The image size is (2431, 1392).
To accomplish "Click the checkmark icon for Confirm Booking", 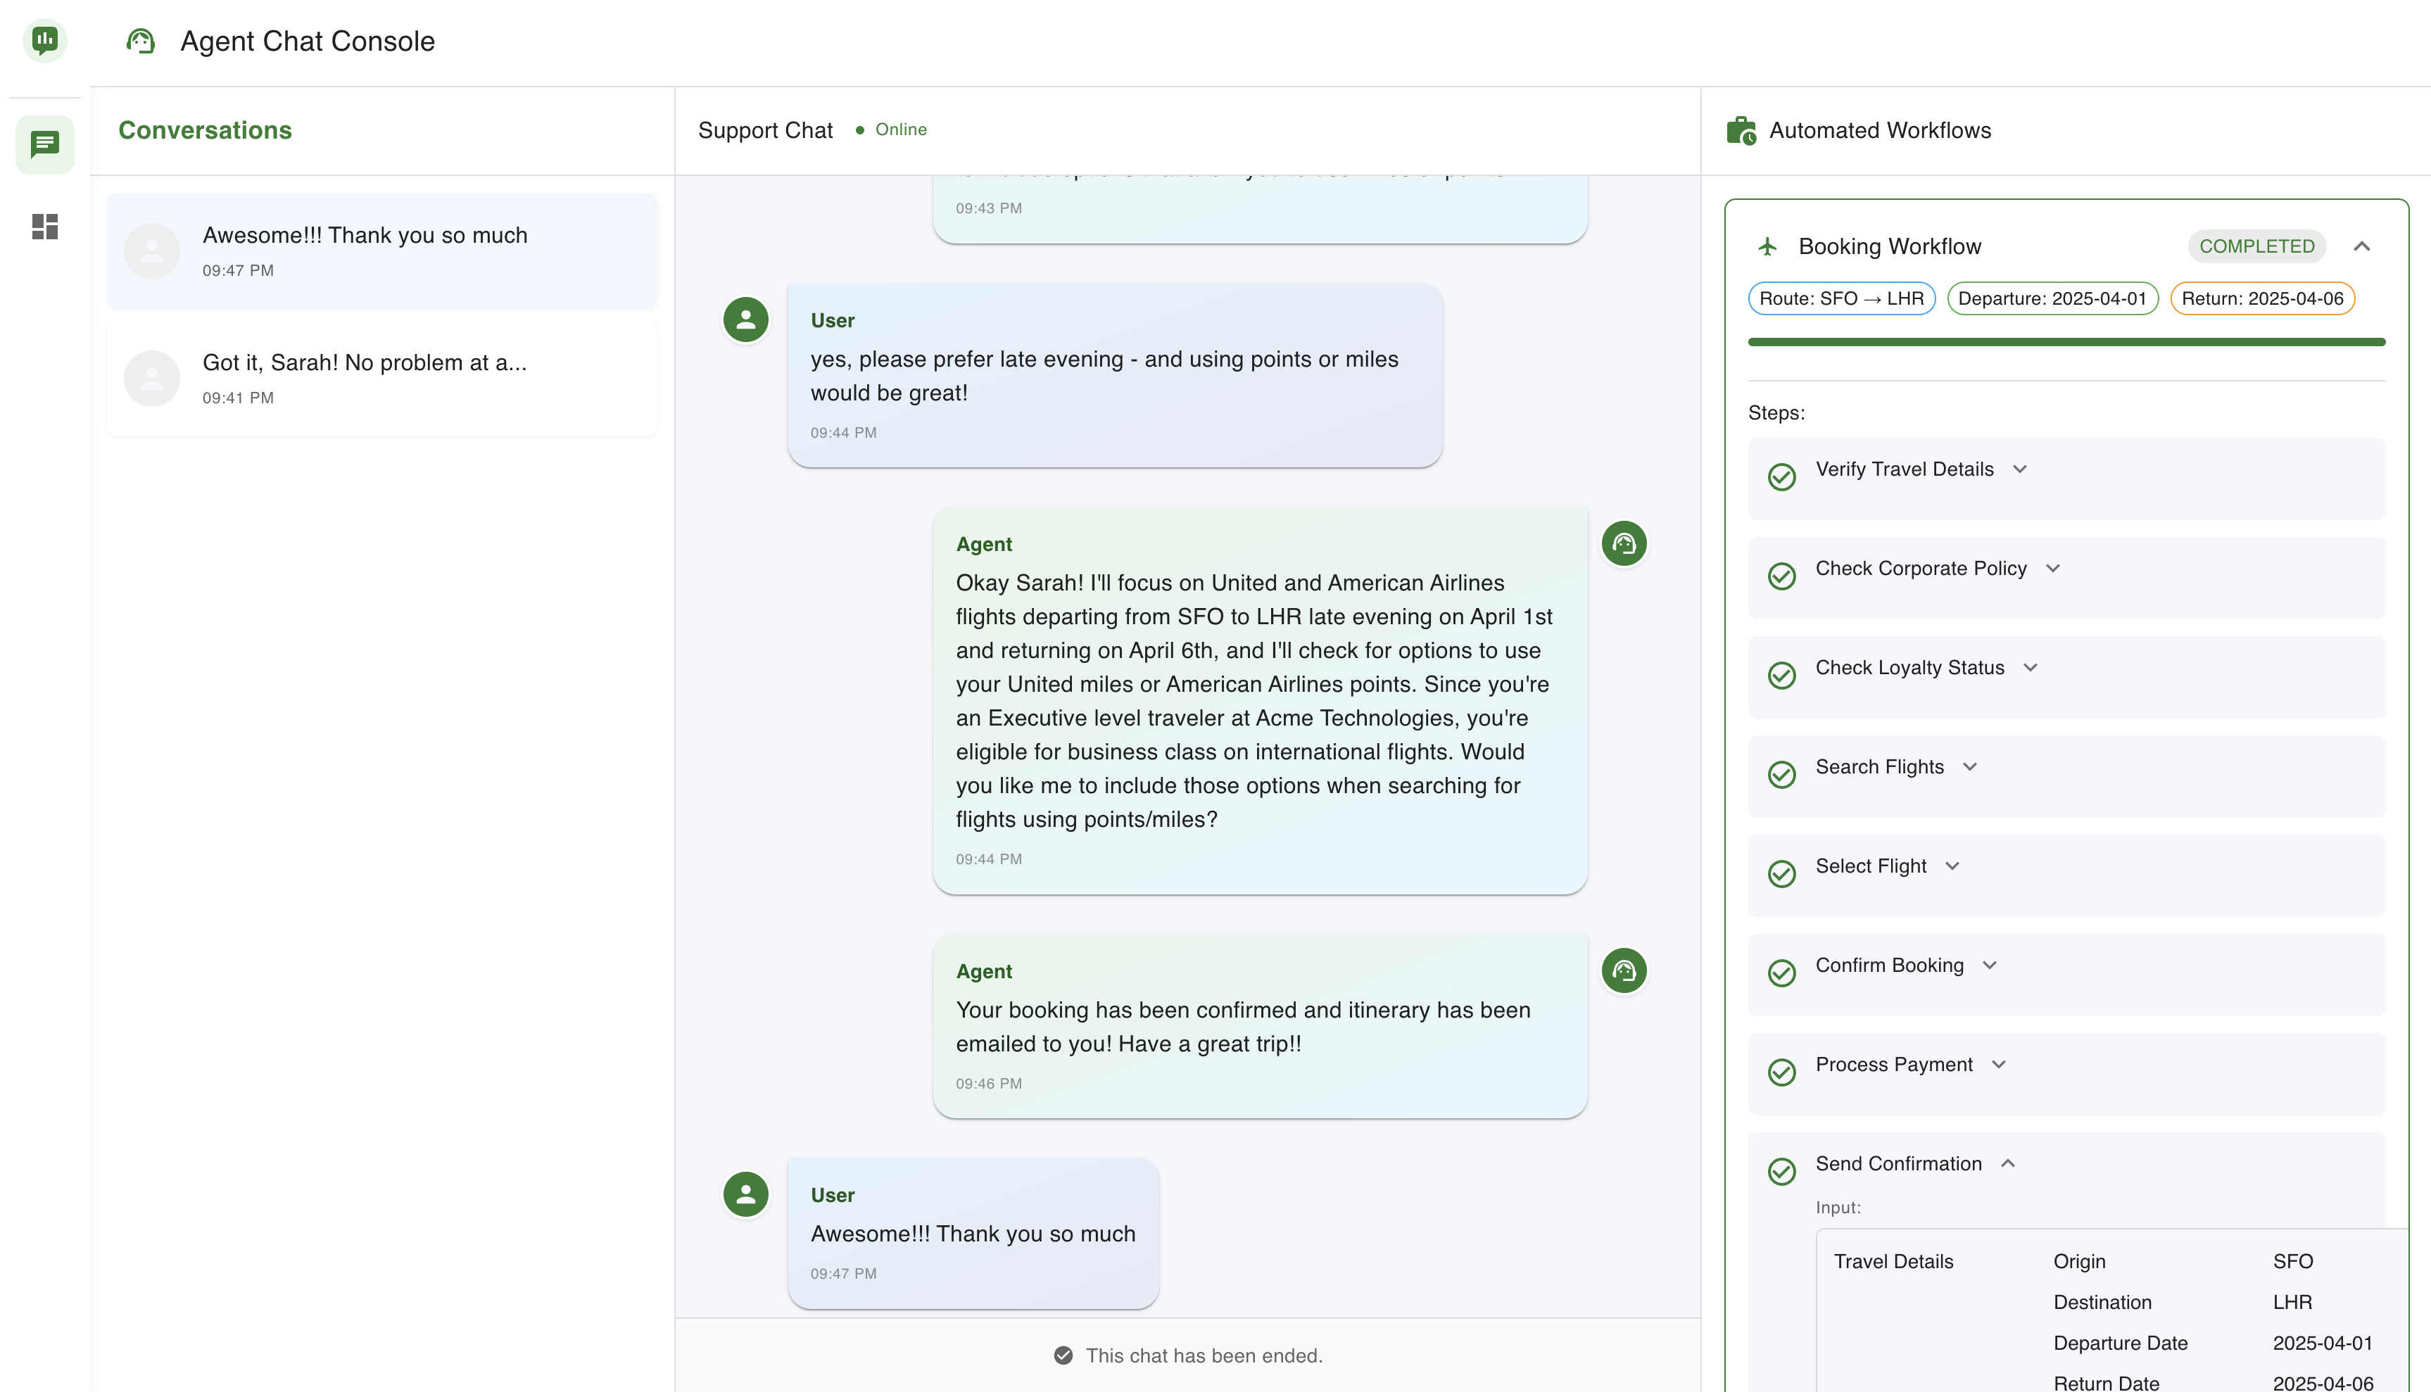I will pyautogui.click(x=1782, y=973).
